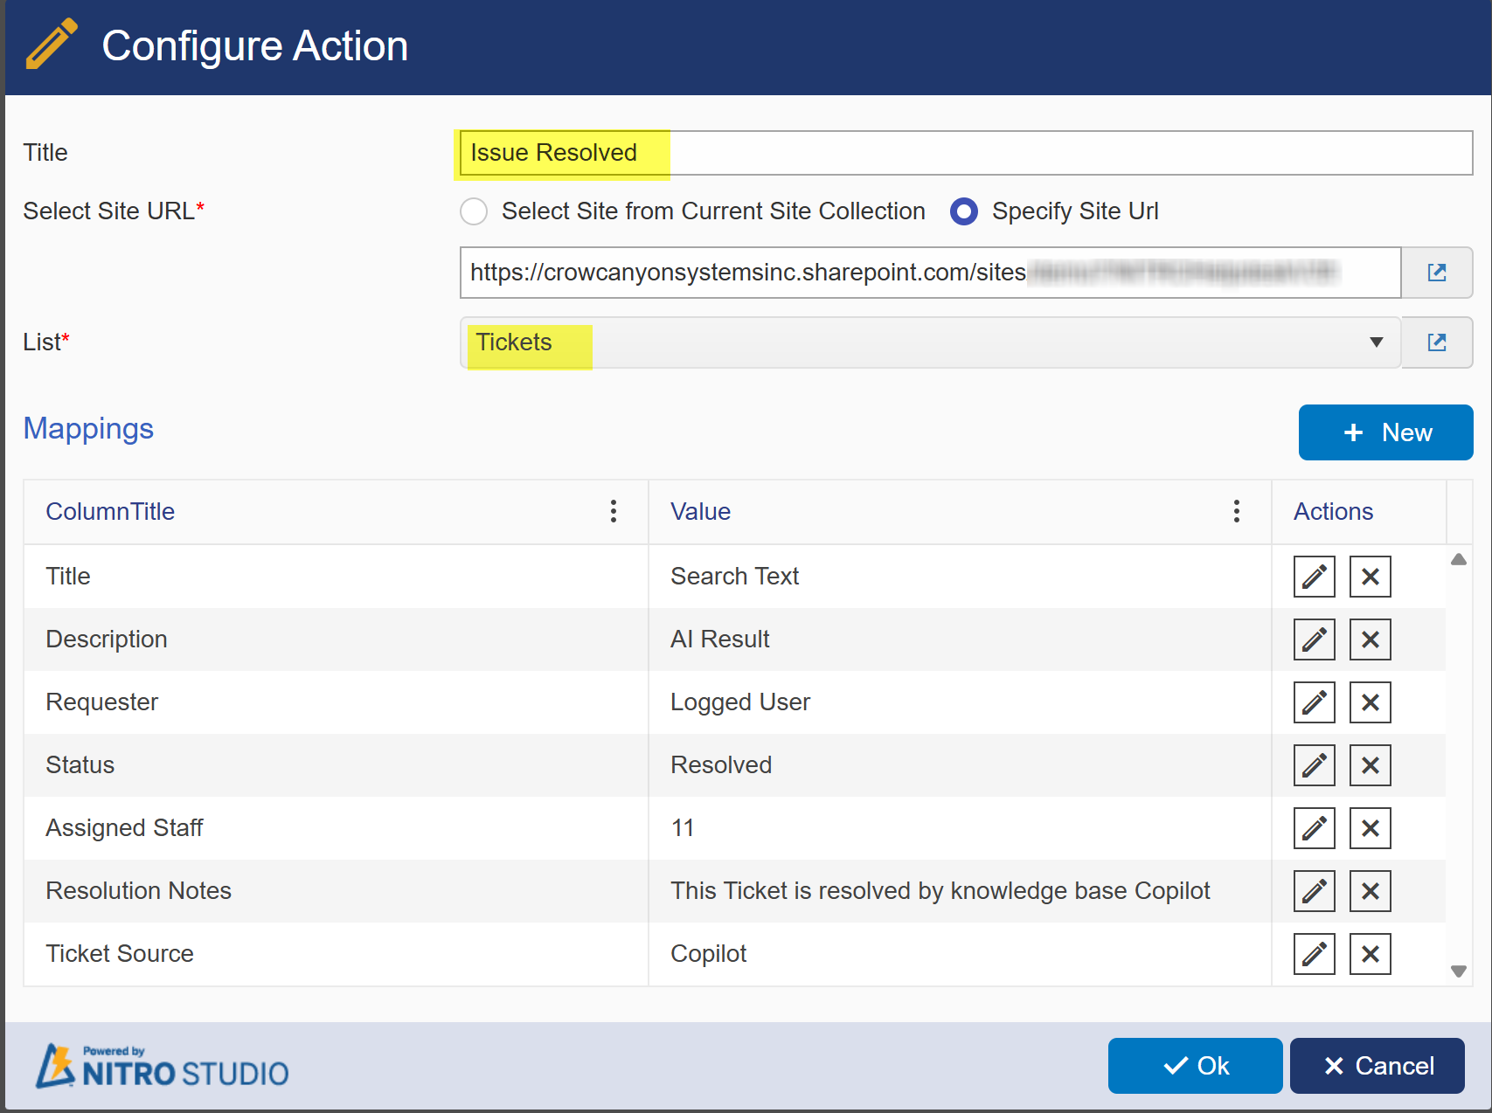Delete the Resolution Notes mapping
Viewport: 1492px width, 1113px height.
click(1370, 891)
